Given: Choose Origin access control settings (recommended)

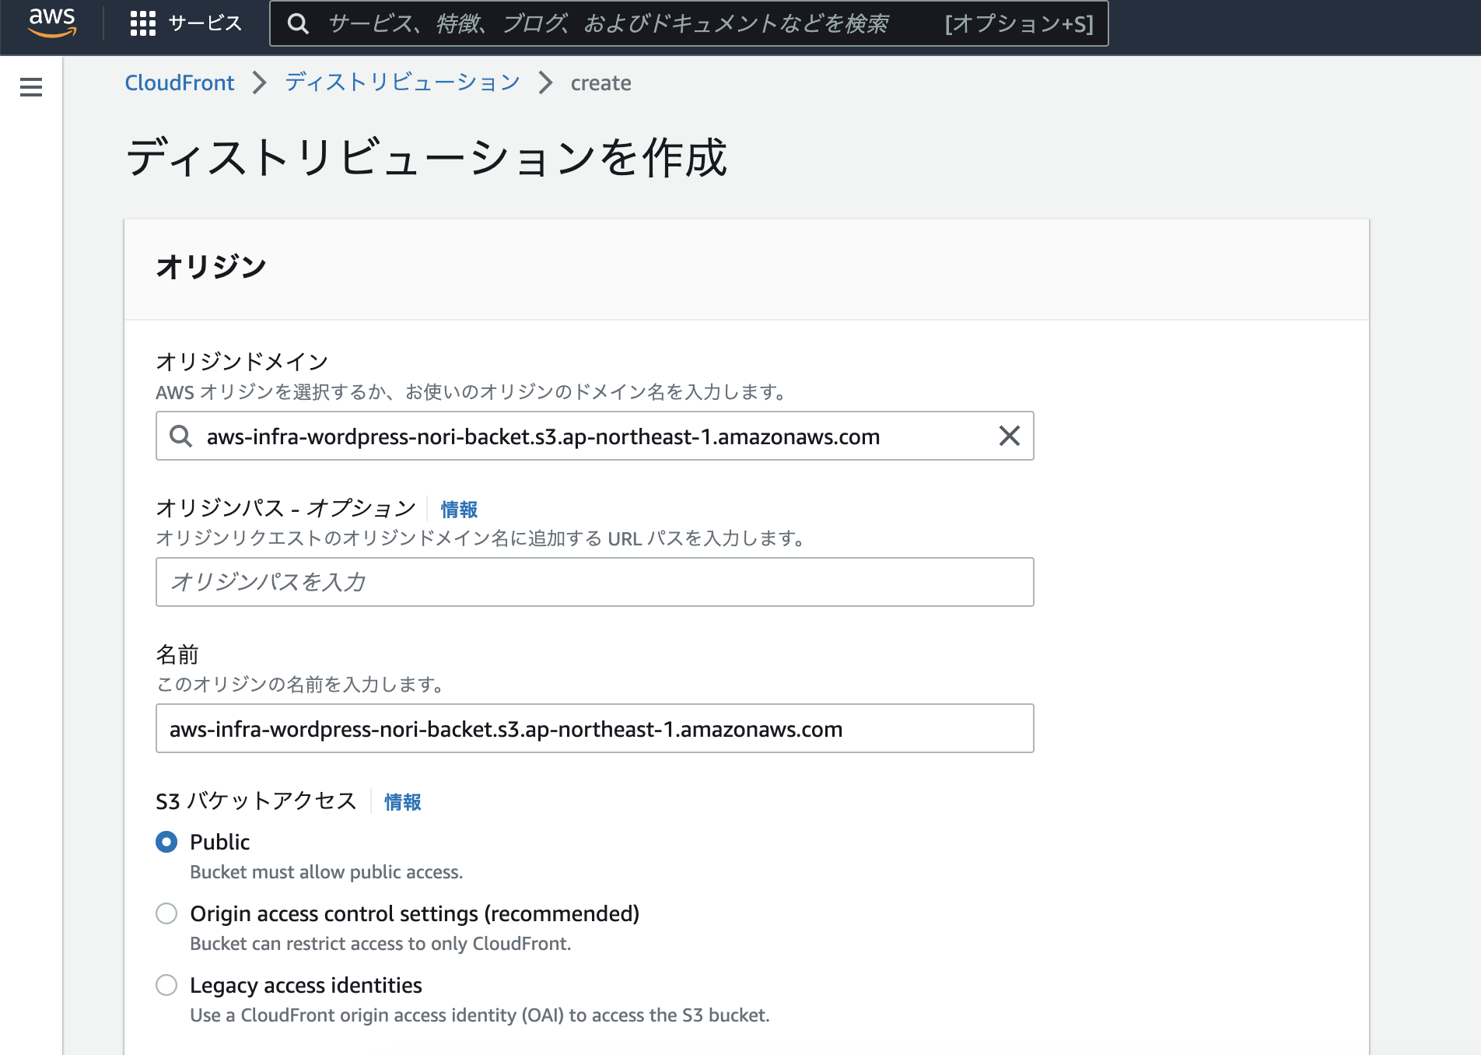Looking at the screenshot, I should click(x=166, y=914).
